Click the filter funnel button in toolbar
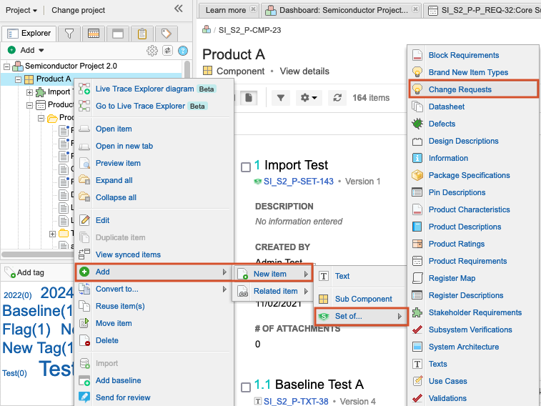Image resolution: width=541 pixels, height=406 pixels. (x=281, y=98)
